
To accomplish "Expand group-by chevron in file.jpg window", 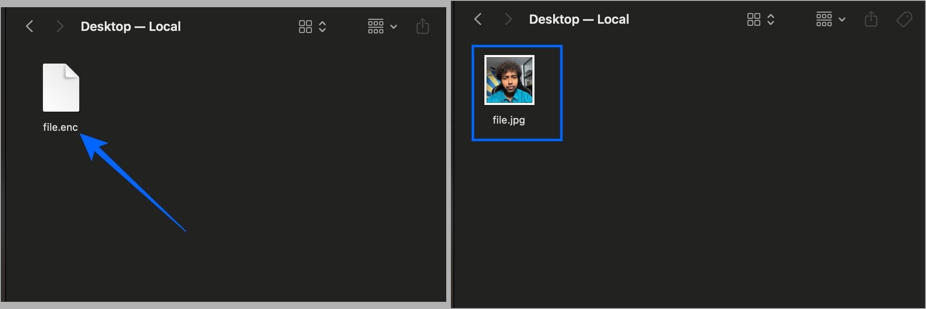I will (x=842, y=19).
